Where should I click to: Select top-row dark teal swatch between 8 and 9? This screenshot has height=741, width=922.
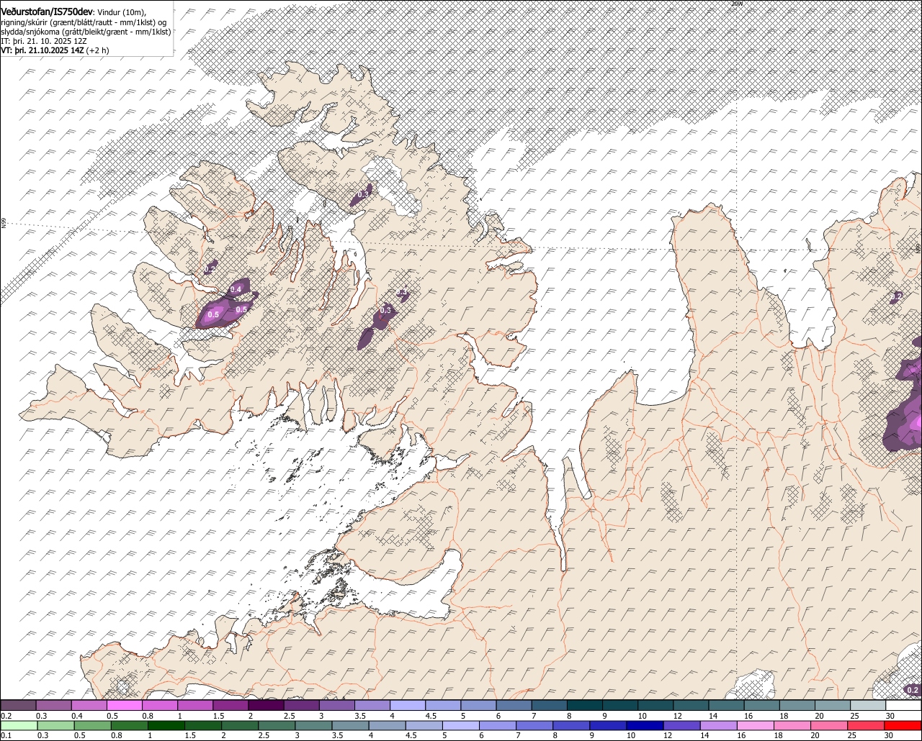pos(584,705)
